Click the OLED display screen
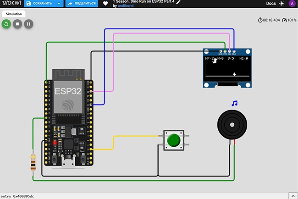This screenshot has height=199, width=298. tap(227, 69)
